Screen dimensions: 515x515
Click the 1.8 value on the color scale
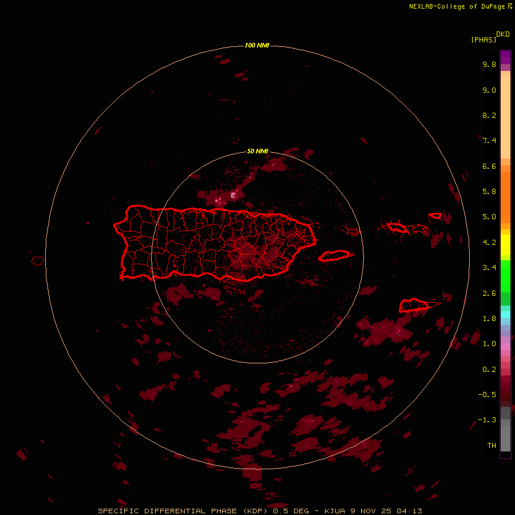(x=489, y=319)
